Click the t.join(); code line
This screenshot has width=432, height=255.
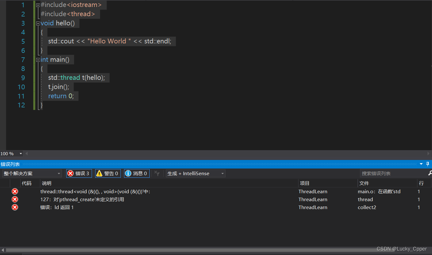pos(58,87)
